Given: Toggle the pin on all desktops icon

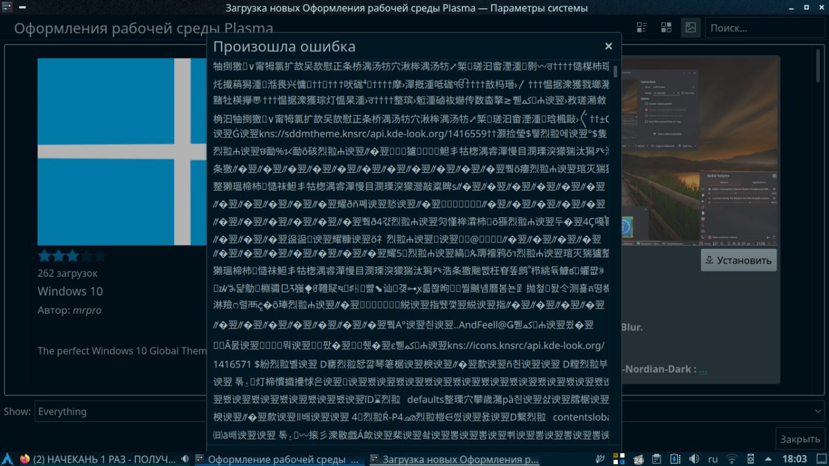Looking at the screenshot, I should pos(23,8).
